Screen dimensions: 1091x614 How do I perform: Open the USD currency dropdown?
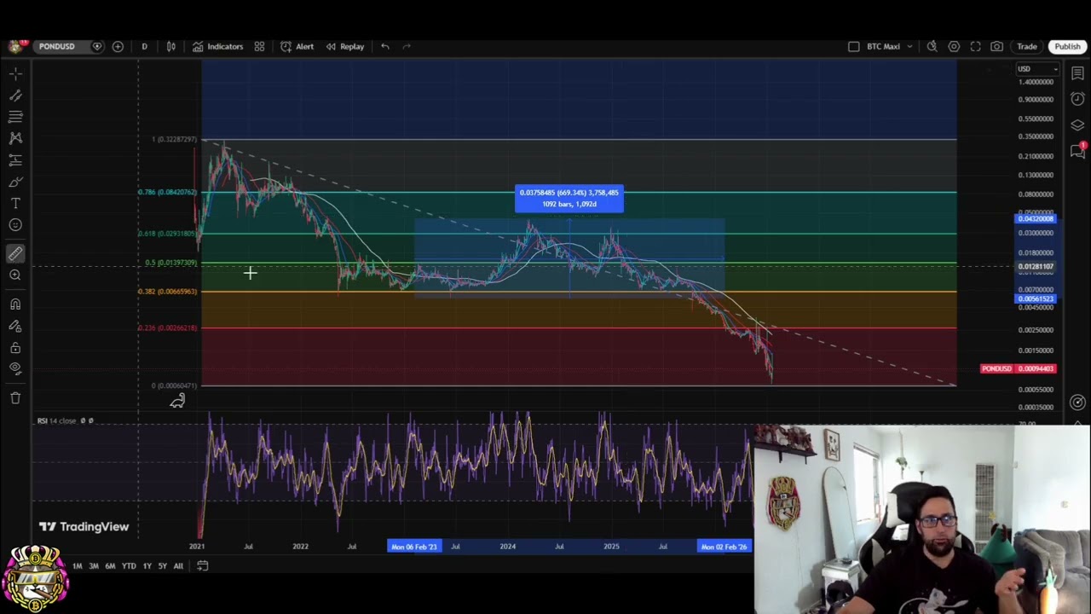(1037, 69)
